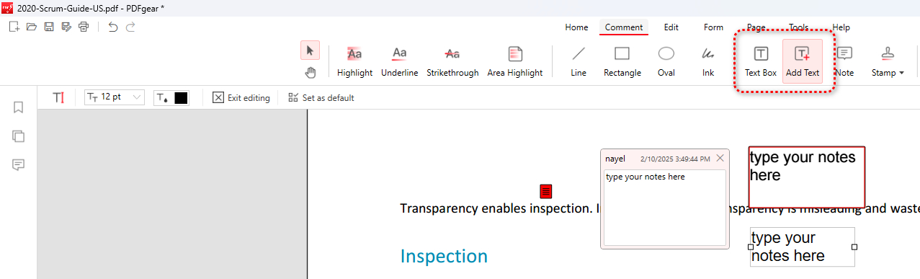Select the Text Box tool
The height and width of the screenshot is (279, 920).
coord(761,61)
